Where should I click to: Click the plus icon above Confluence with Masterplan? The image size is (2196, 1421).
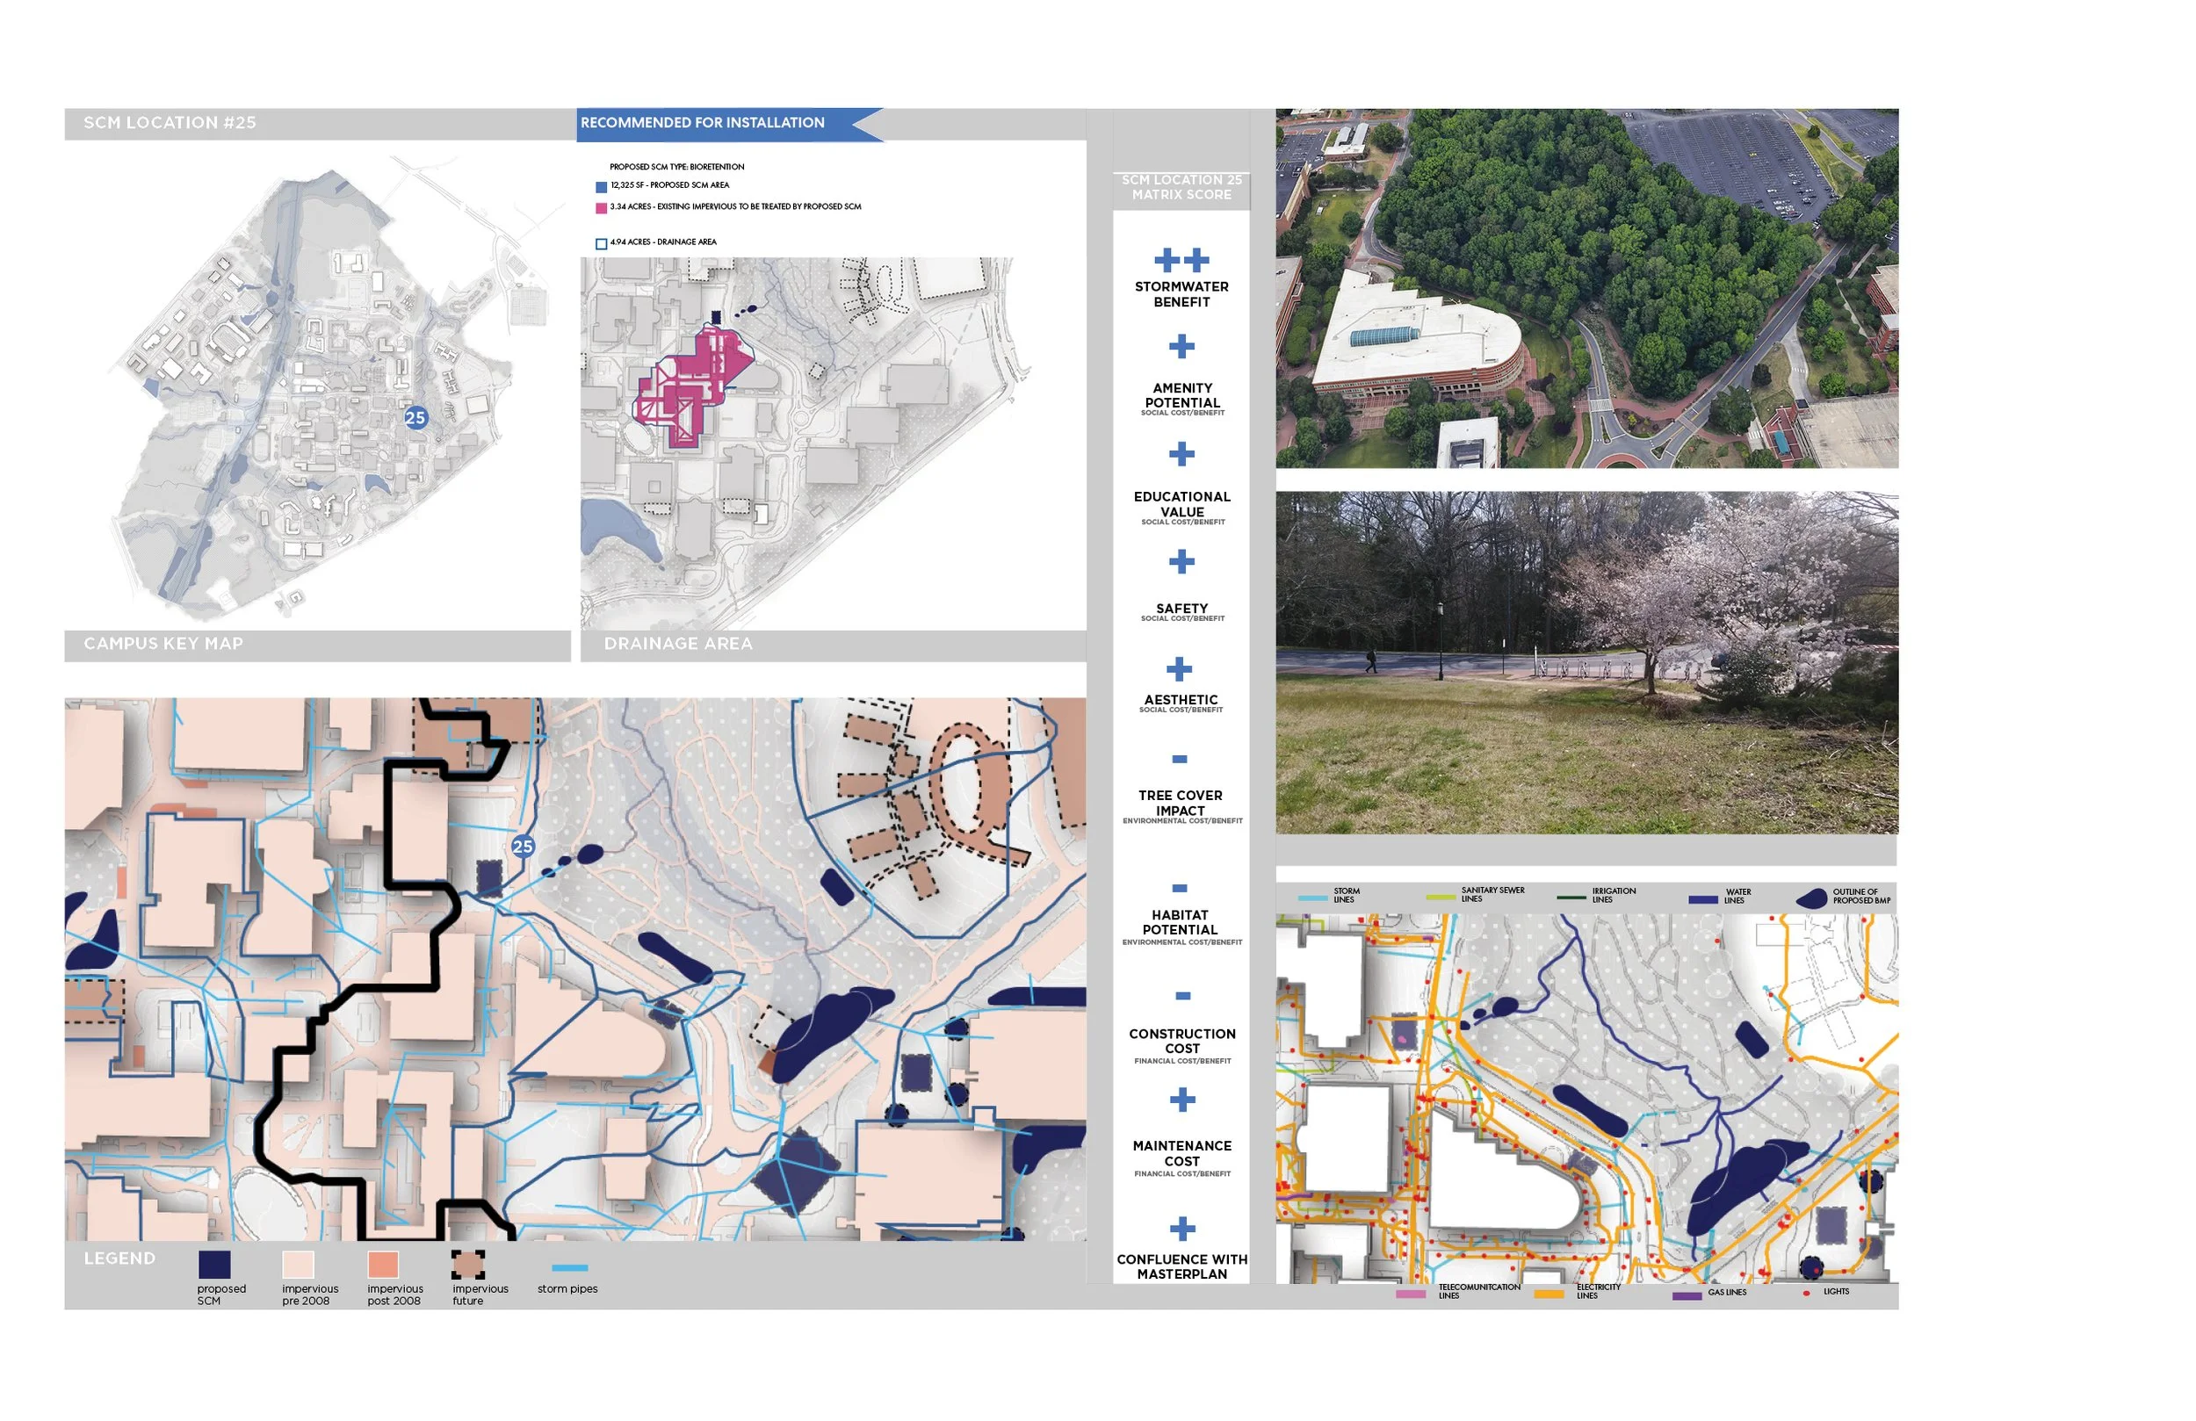[1182, 1229]
